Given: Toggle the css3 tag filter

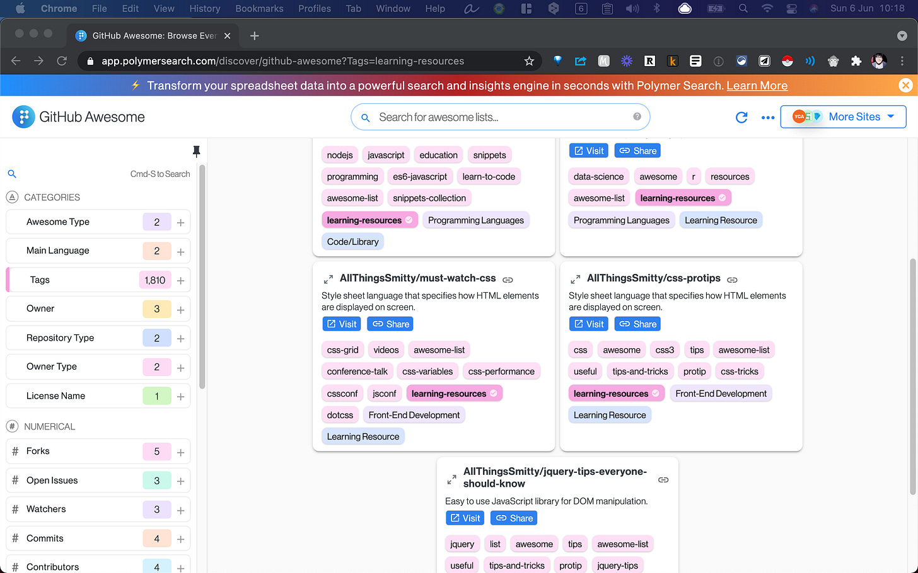Looking at the screenshot, I should pos(665,350).
